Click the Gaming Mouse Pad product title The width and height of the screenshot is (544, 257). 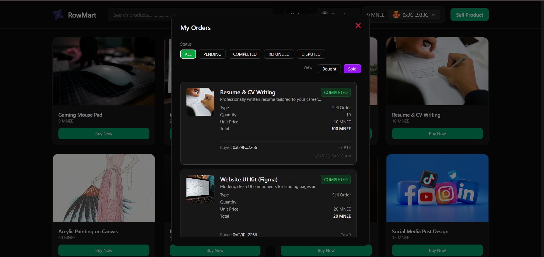tap(80, 115)
